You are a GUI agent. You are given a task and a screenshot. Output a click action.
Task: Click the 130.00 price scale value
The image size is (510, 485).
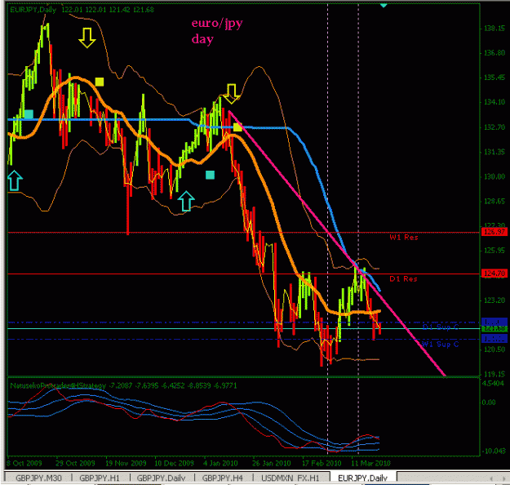pos(494,176)
